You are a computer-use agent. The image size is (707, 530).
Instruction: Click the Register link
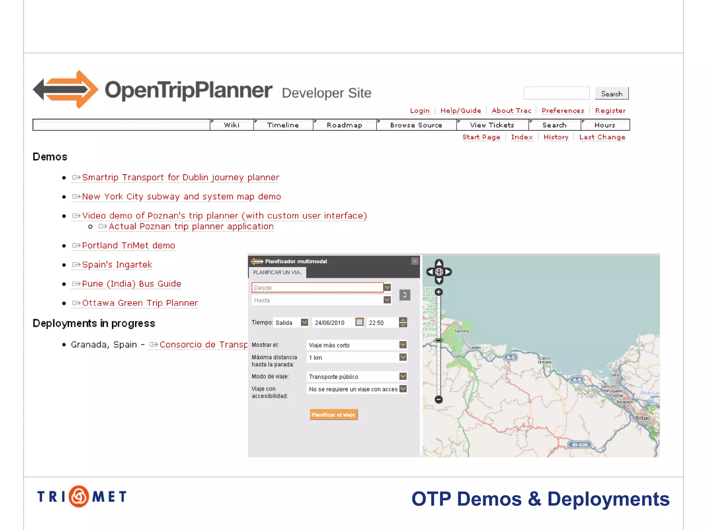point(610,111)
